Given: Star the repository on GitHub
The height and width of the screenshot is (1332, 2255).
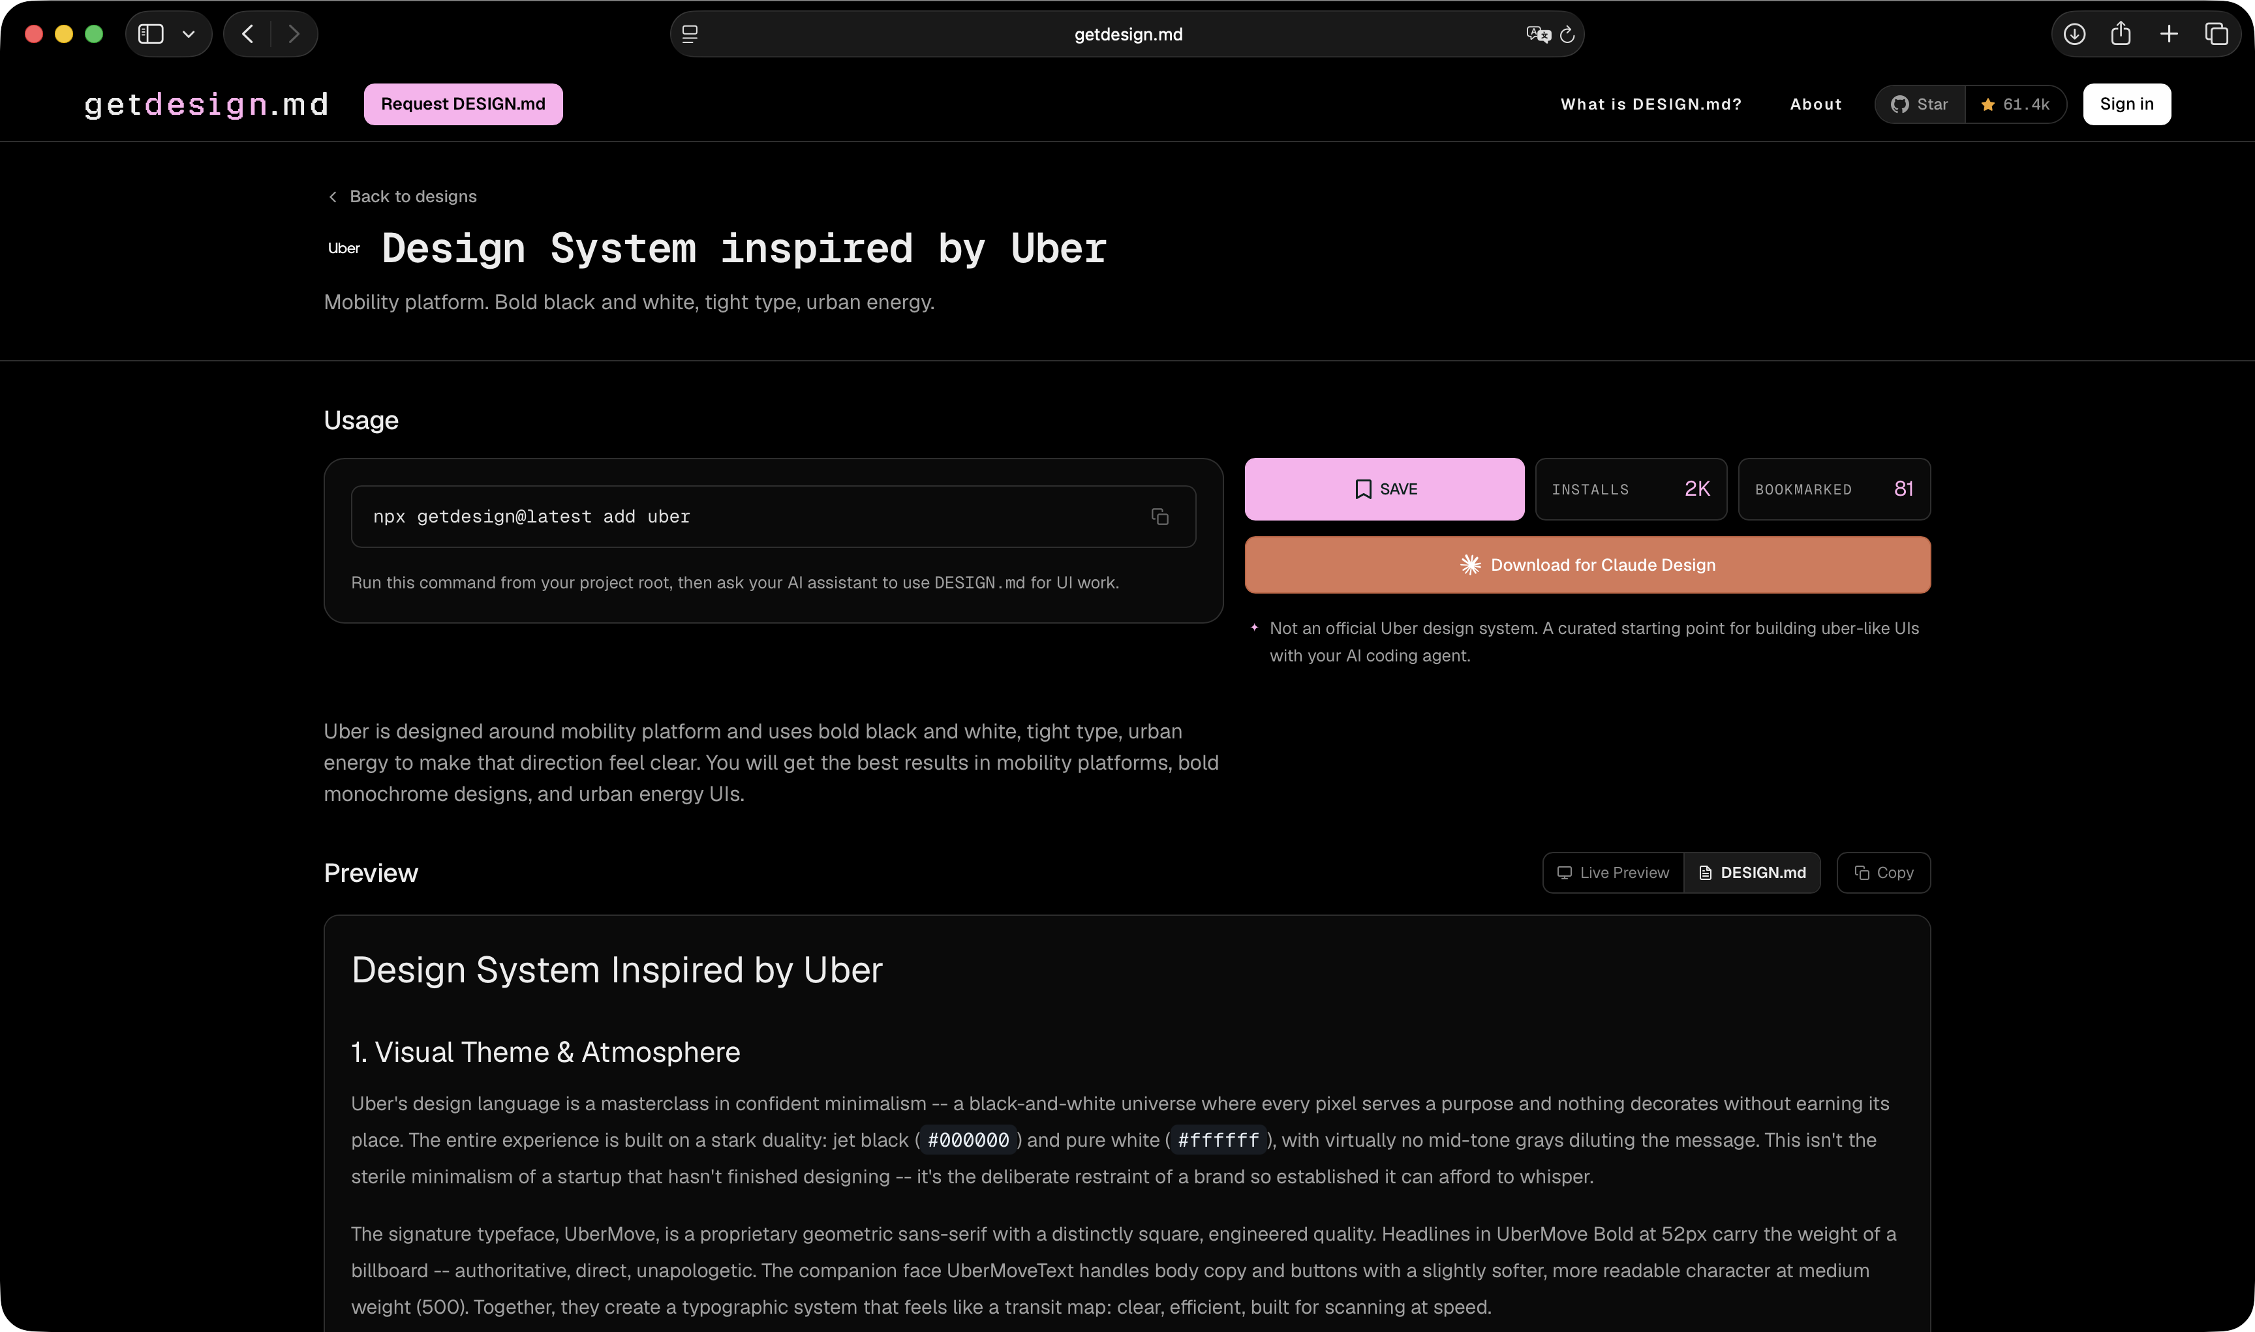Looking at the screenshot, I should (x=1920, y=104).
